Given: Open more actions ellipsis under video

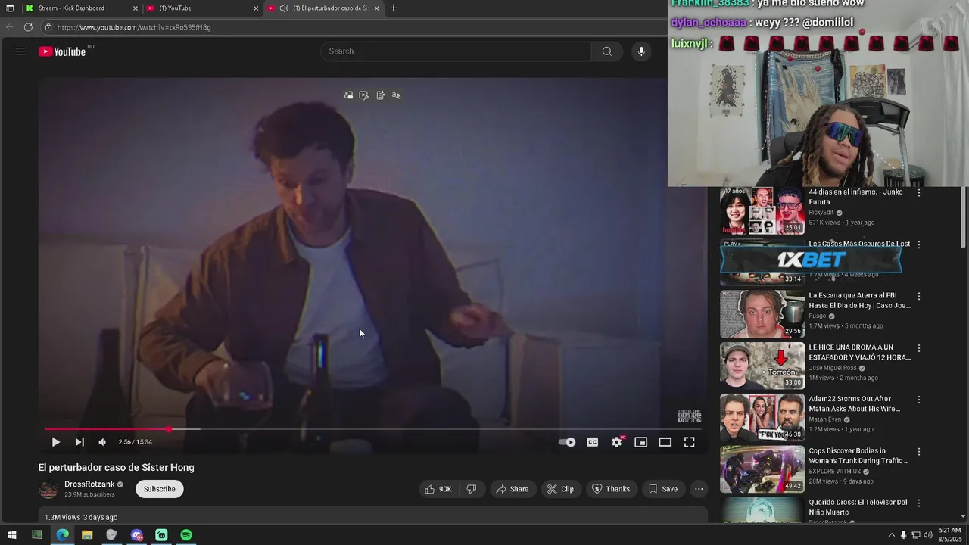Looking at the screenshot, I should click(x=699, y=489).
